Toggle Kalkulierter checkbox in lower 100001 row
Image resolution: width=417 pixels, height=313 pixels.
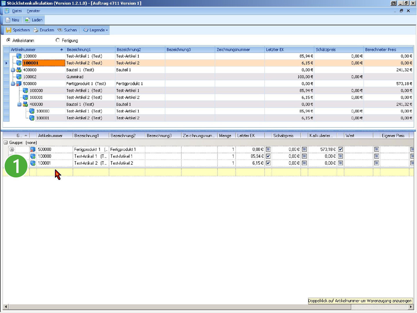341,163
